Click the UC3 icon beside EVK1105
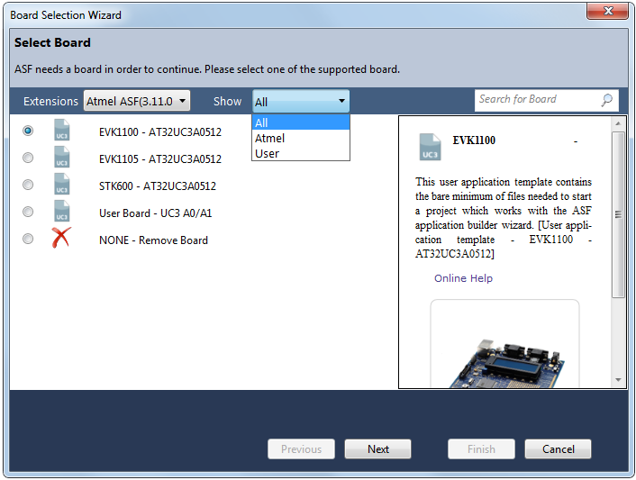The height and width of the screenshot is (480, 636). (x=62, y=157)
